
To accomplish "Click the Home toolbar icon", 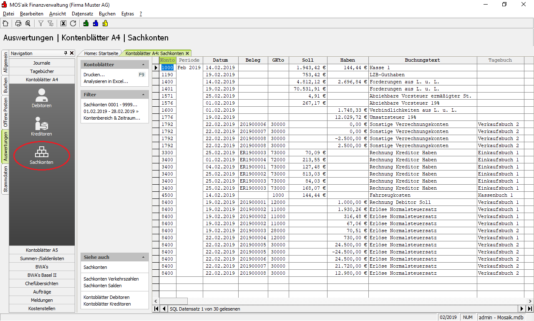I will click(x=5, y=23).
